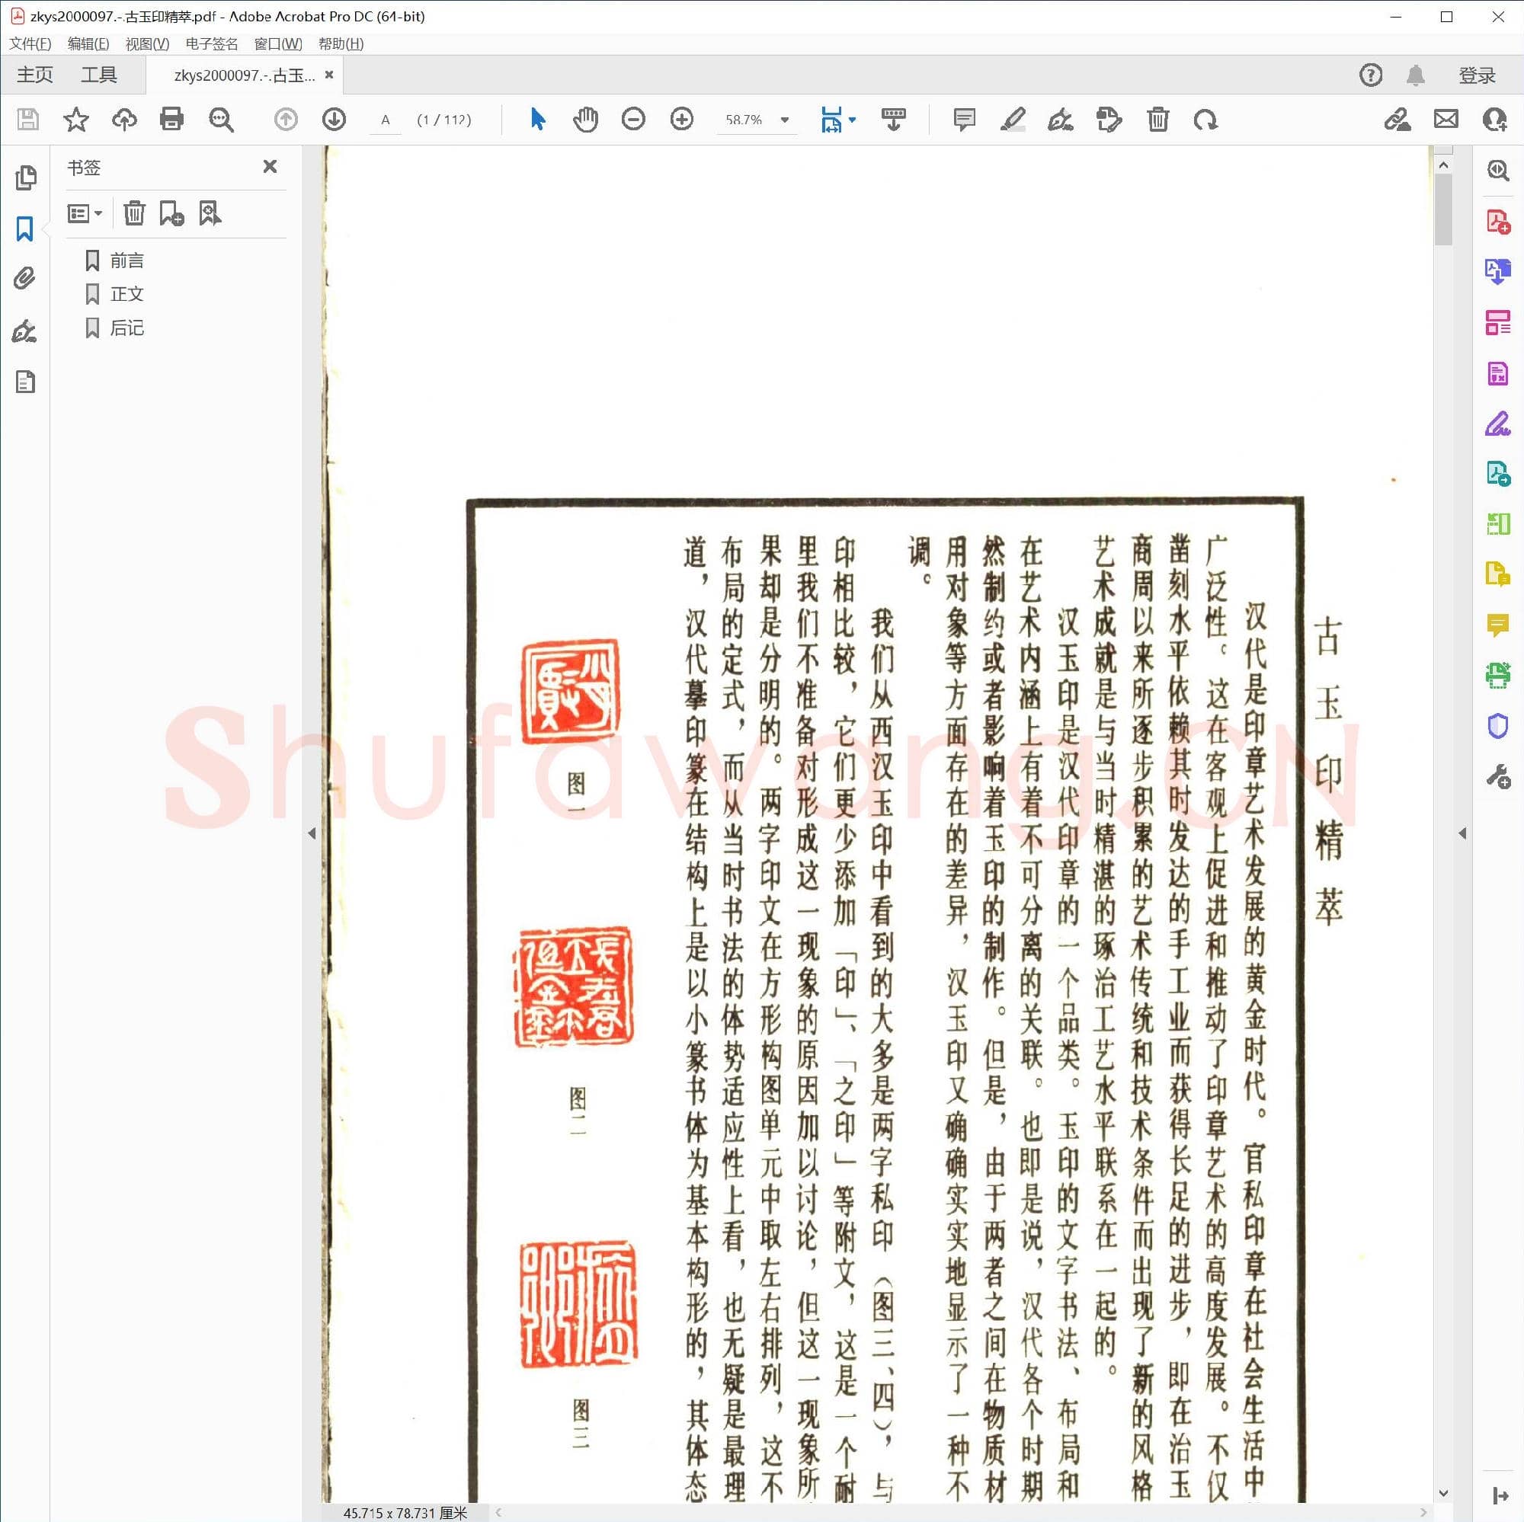The width and height of the screenshot is (1524, 1522).
Task: Jump to the 正文 bookmark
Action: (x=127, y=293)
